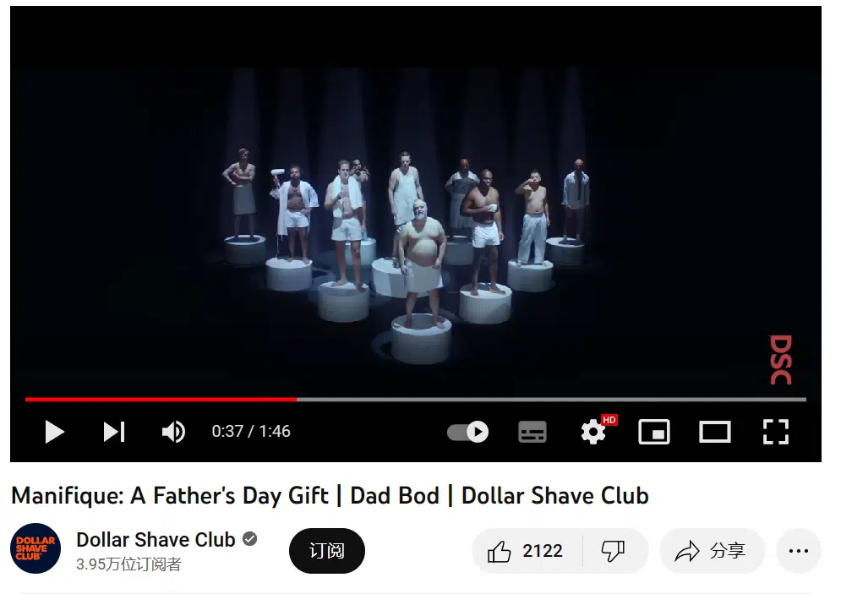Open the HD settings gear

coord(593,432)
